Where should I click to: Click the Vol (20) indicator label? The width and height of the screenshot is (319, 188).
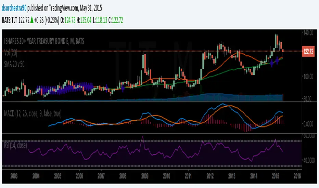(11, 53)
